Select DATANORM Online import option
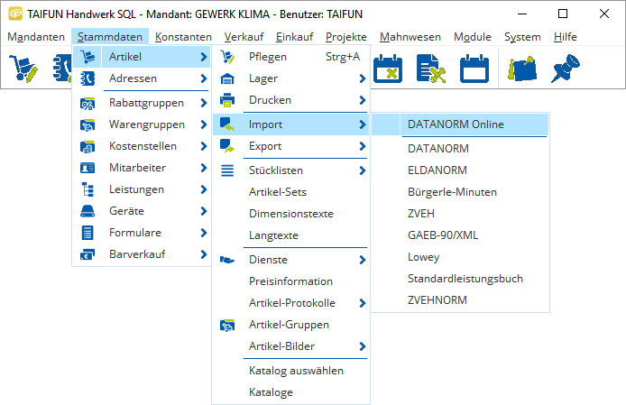 [x=456, y=124]
